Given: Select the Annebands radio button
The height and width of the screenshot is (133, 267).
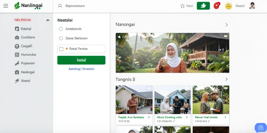Looking at the screenshot, I should (61, 29).
